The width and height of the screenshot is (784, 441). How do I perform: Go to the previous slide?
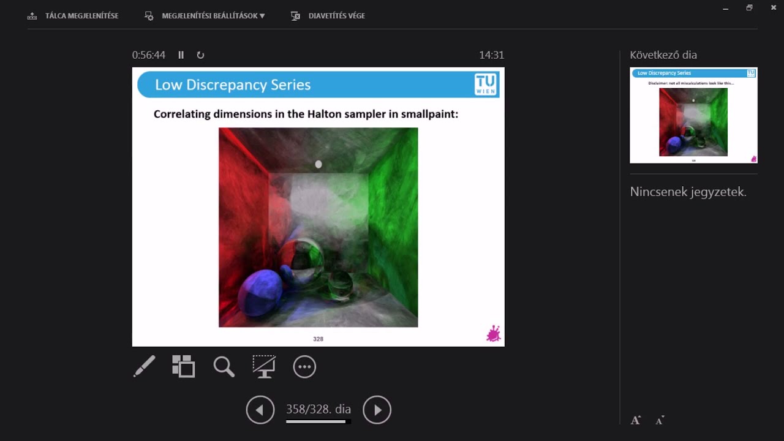coord(260,410)
